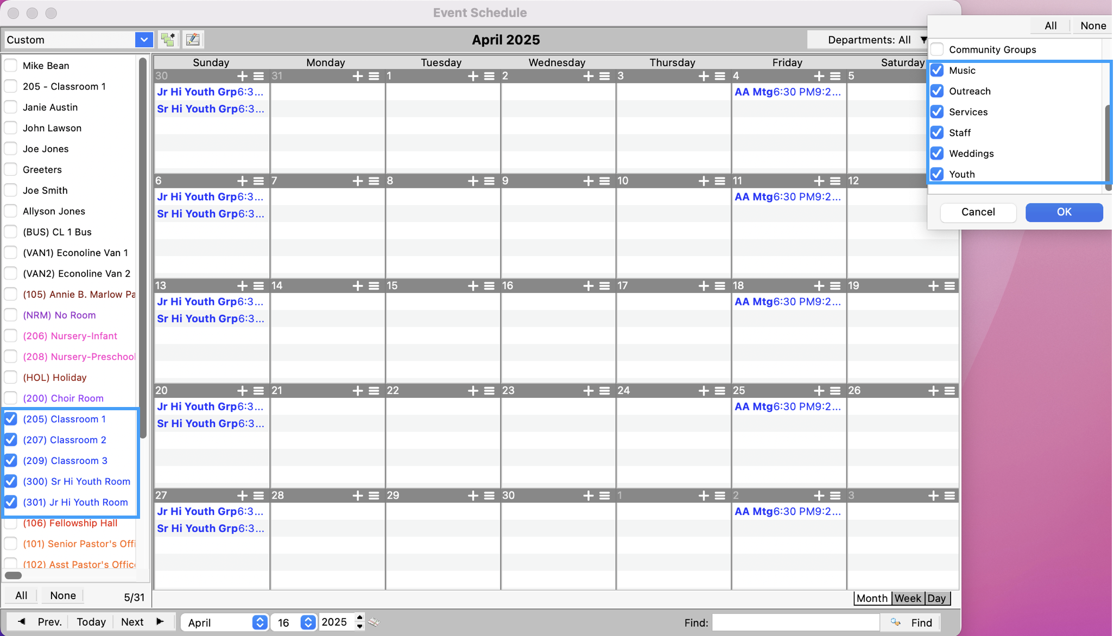Check the Community Groups department

937,49
